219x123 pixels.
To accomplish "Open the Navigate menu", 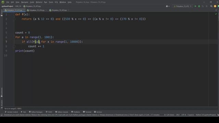I will point(25,2).
